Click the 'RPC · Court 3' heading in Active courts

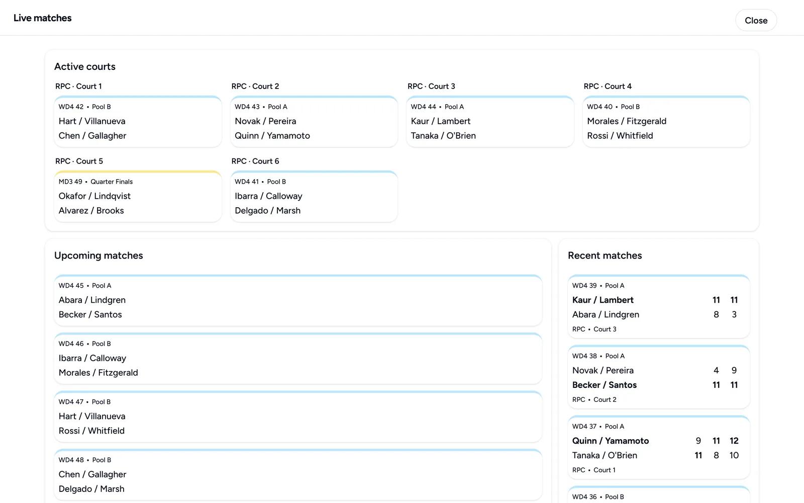click(431, 87)
